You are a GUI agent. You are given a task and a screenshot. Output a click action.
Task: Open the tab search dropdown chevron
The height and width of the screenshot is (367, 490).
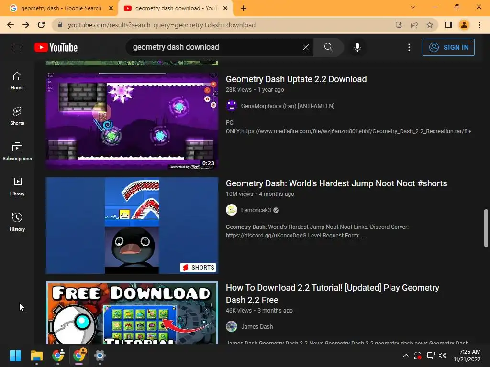pyautogui.click(x=413, y=7)
